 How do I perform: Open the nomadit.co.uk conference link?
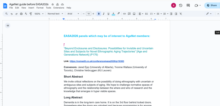point(97,61)
